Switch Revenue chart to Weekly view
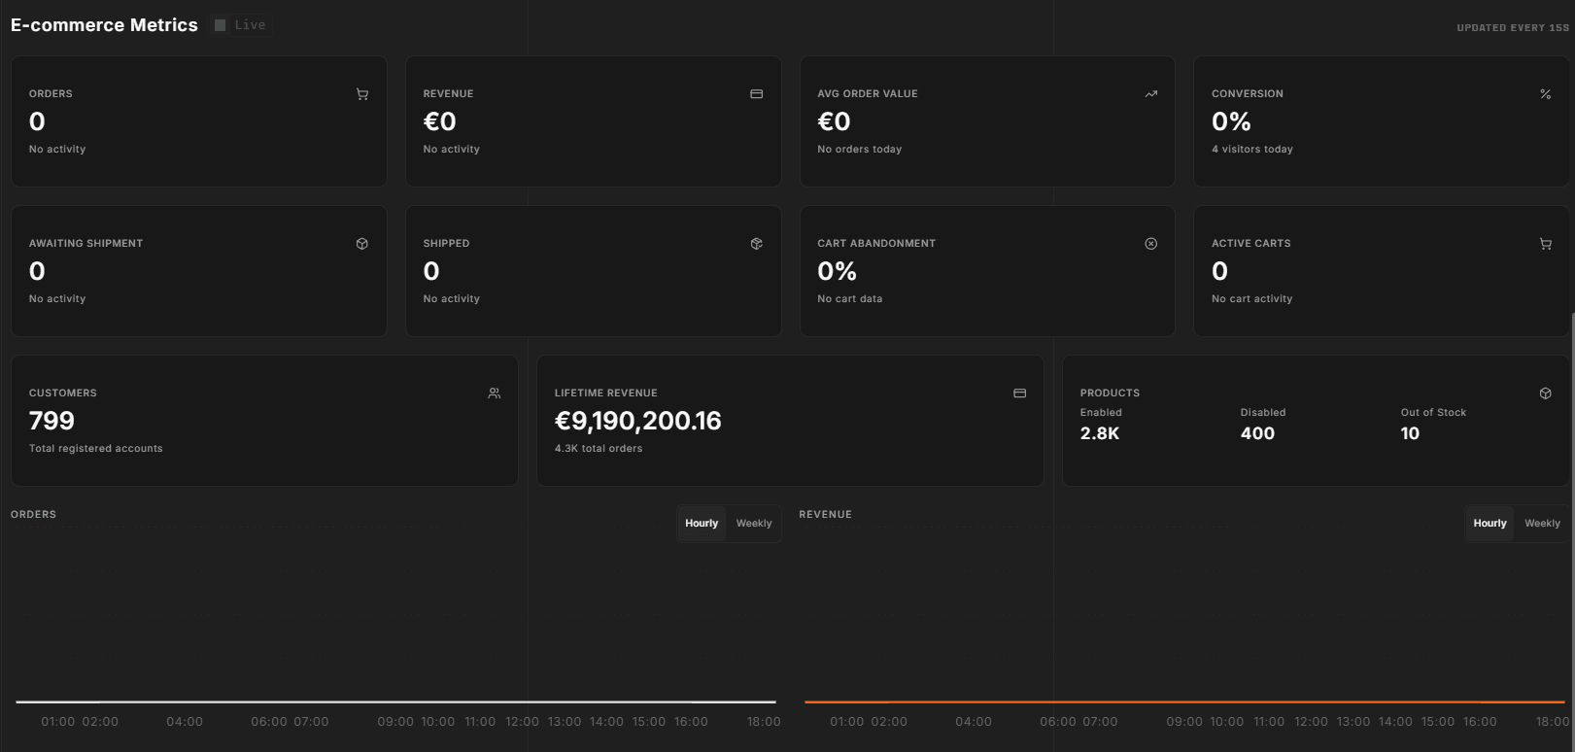Viewport: 1575px width, 752px height. pyautogui.click(x=1542, y=523)
